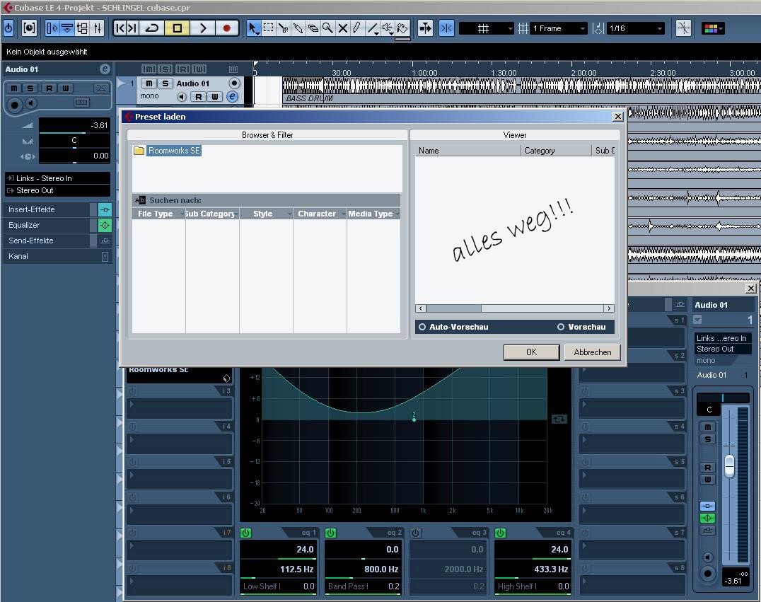
Task: Click the channel volume fader handle
Action: 729,465
